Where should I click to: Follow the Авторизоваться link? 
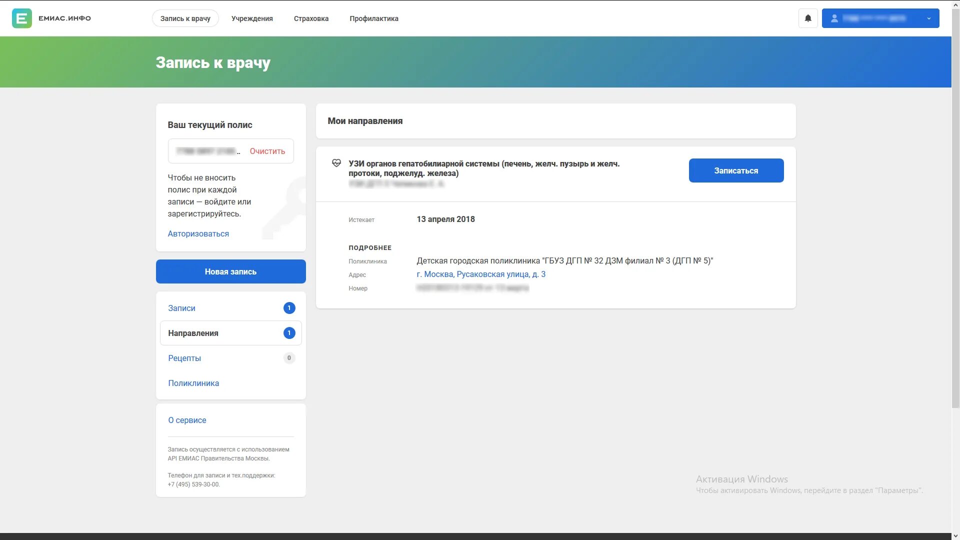pyautogui.click(x=198, y=233)
